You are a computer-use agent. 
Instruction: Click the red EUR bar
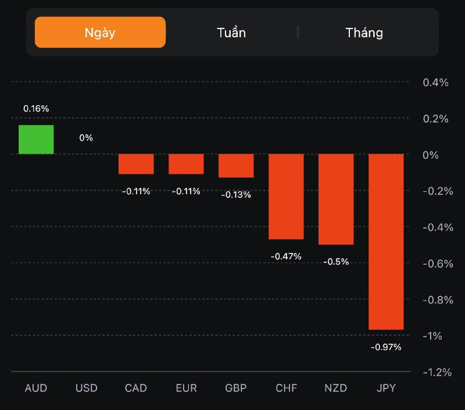186,164
